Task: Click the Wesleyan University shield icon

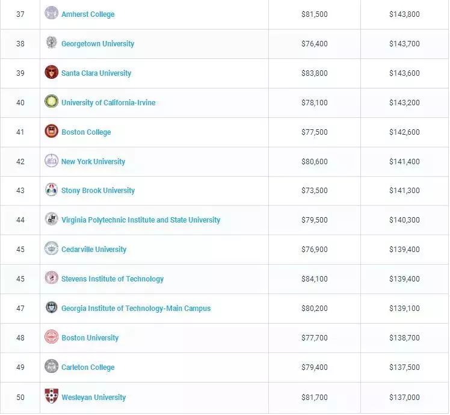Action: (52, 396)
